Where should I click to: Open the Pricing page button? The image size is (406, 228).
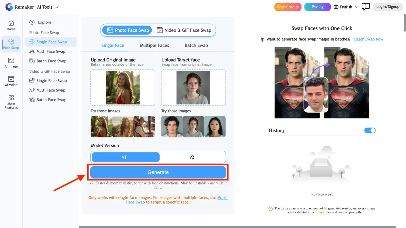point(317,7)
